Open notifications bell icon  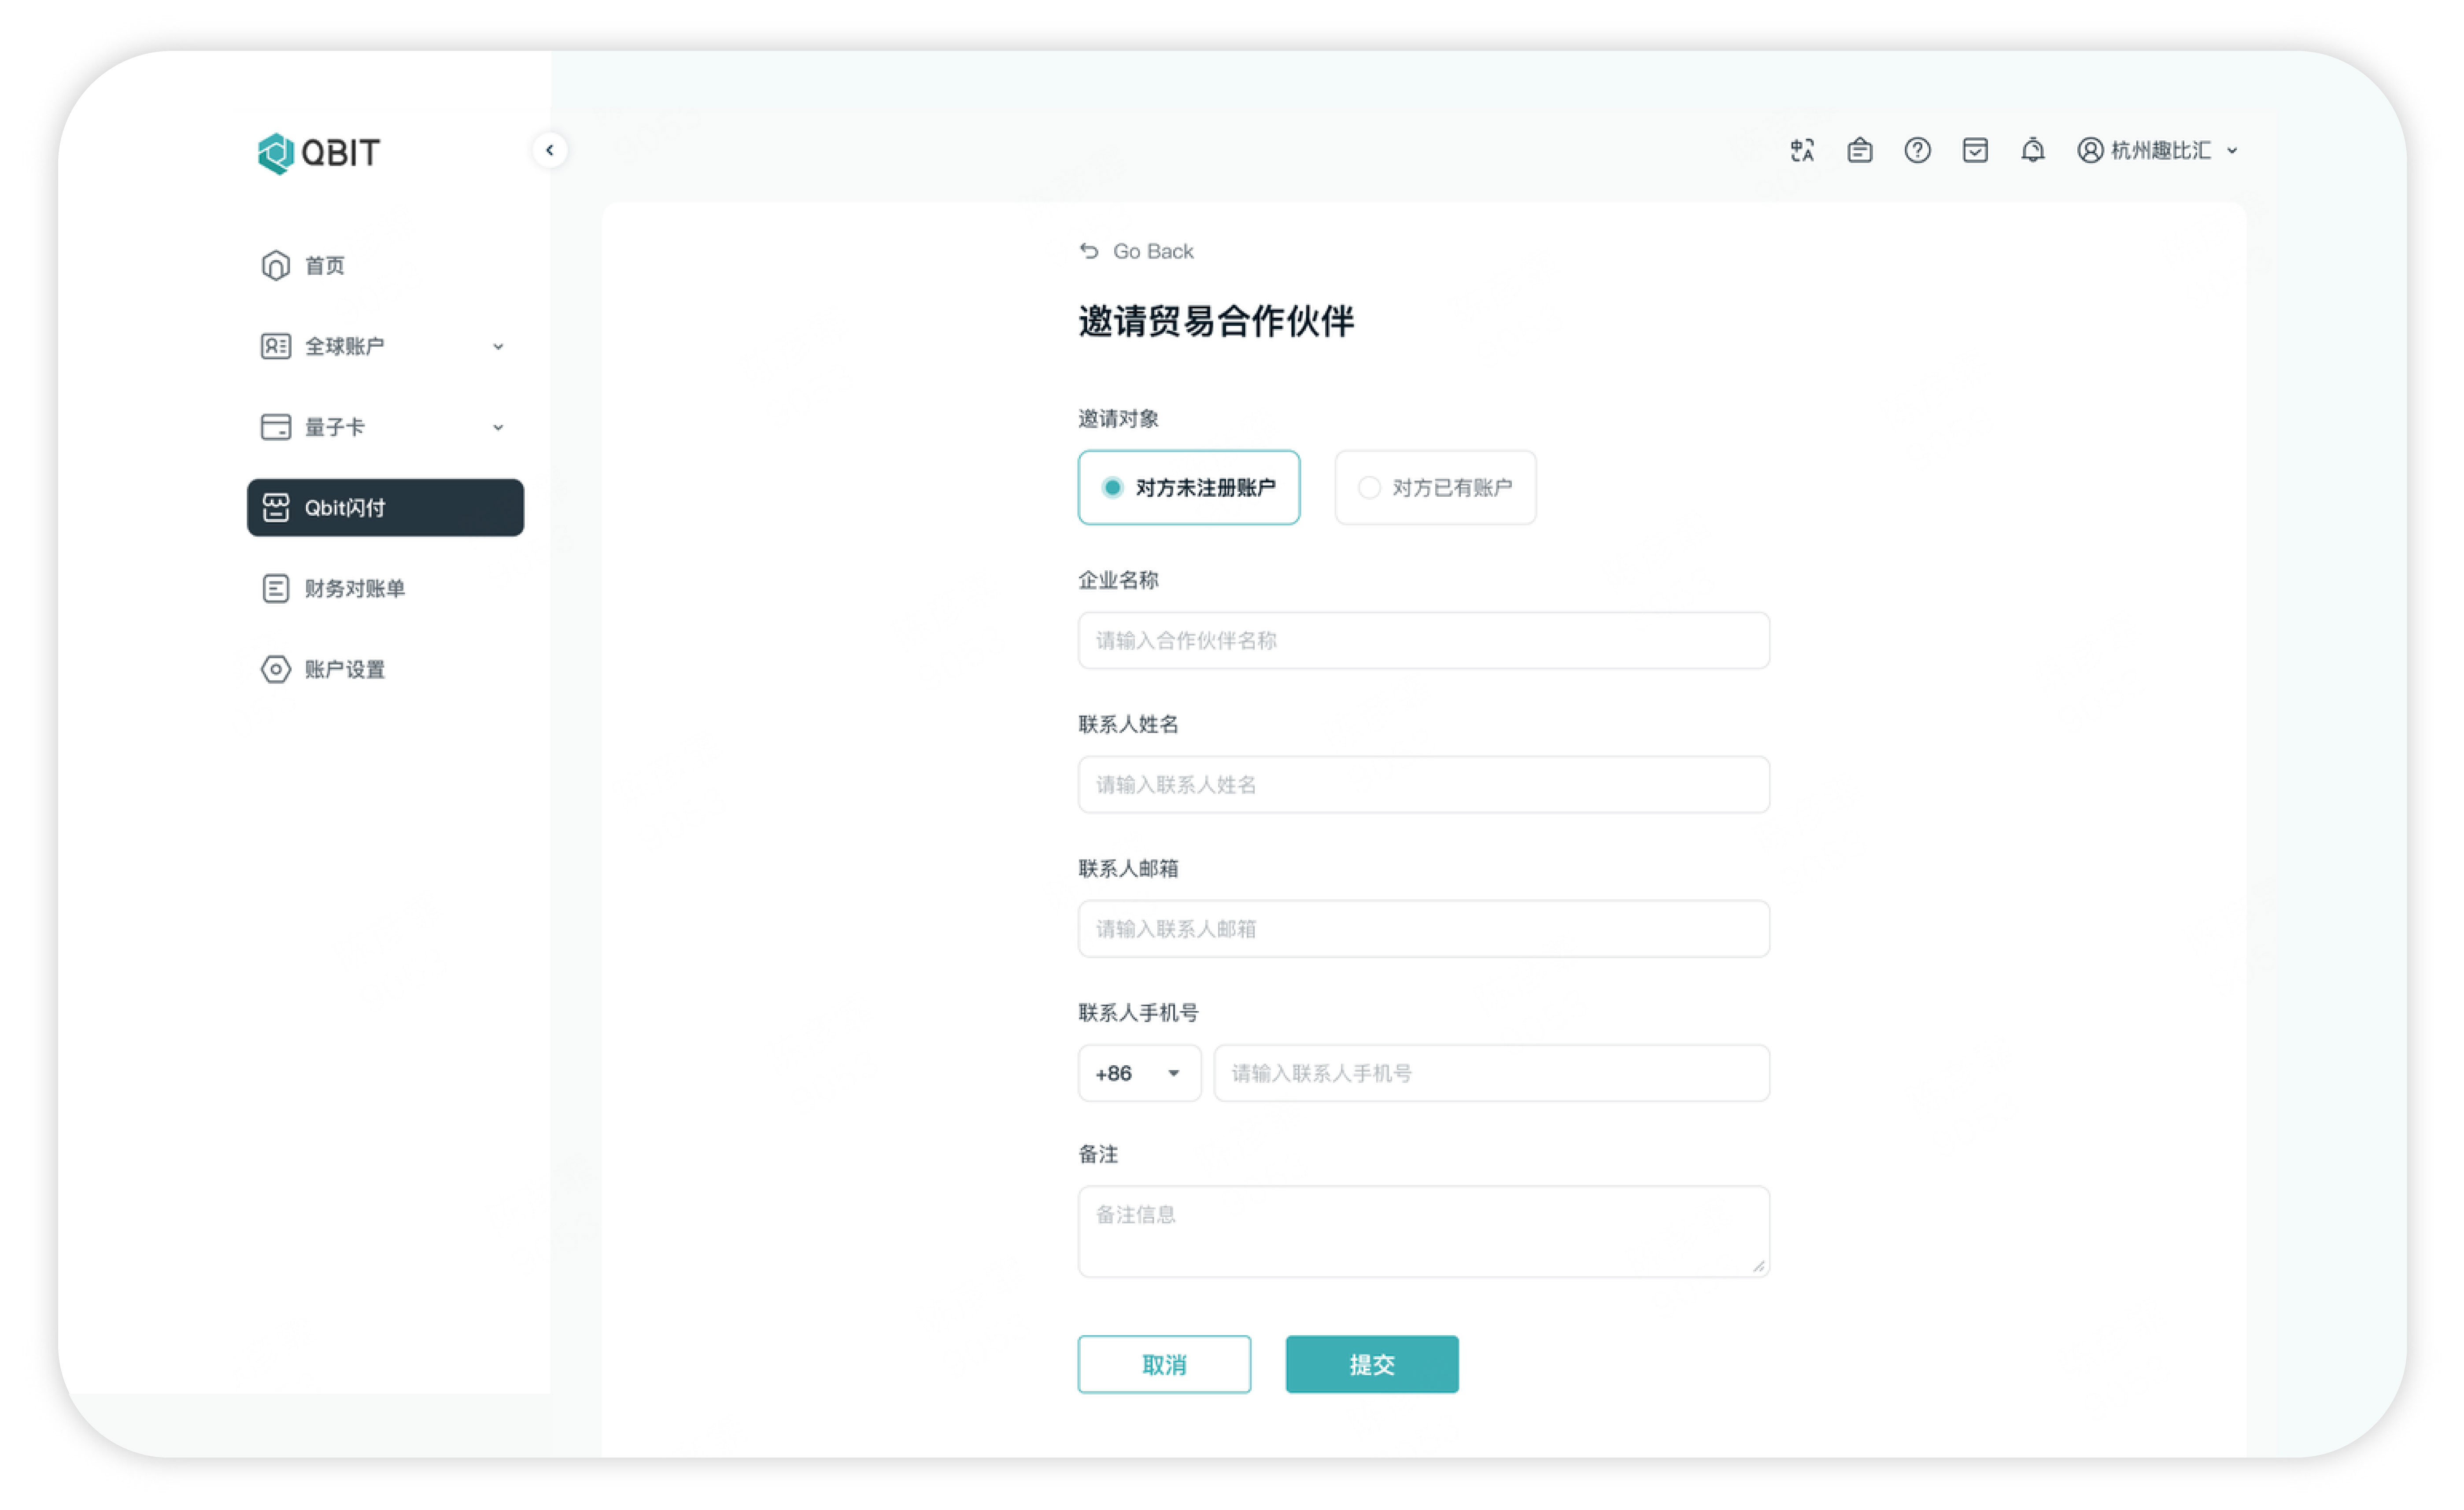[x=2033, y=150]
